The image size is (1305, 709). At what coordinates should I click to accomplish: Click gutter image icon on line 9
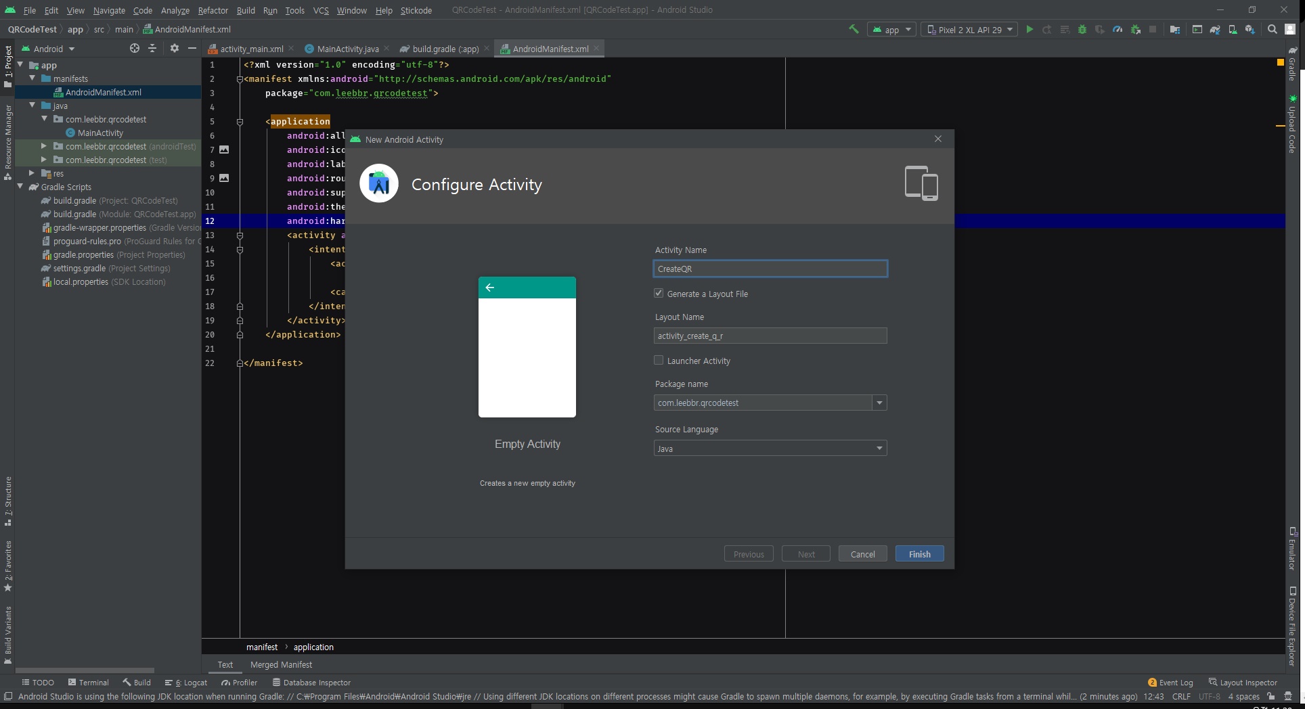click(x=224, y=178)
